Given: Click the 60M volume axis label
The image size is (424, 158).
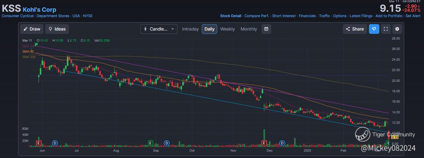Looking at the screenshot, I should point(25,129).
